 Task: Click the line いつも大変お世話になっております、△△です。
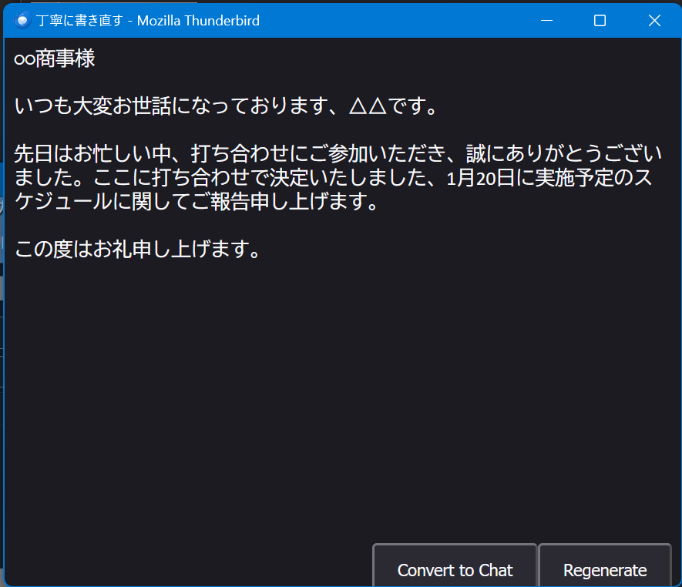[x=226, y=106]
